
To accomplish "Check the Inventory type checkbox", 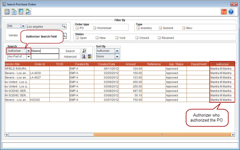I will pos(138,28).
